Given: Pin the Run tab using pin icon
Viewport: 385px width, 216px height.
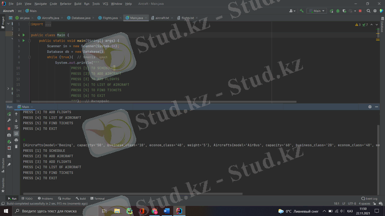Looking at the screenshot, I should pyautogui.click(x=9, y=165).
